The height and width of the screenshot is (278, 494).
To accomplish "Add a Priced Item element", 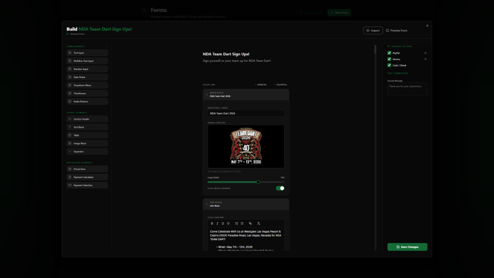I will point(87,169).
